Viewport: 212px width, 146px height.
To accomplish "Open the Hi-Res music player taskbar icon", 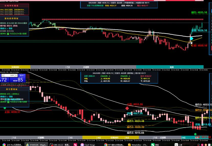I will [x=4, y=145].
